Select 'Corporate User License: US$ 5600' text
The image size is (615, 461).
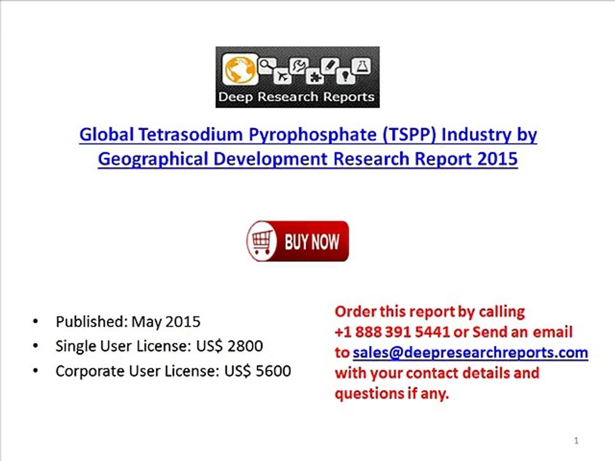pos(174,371)
